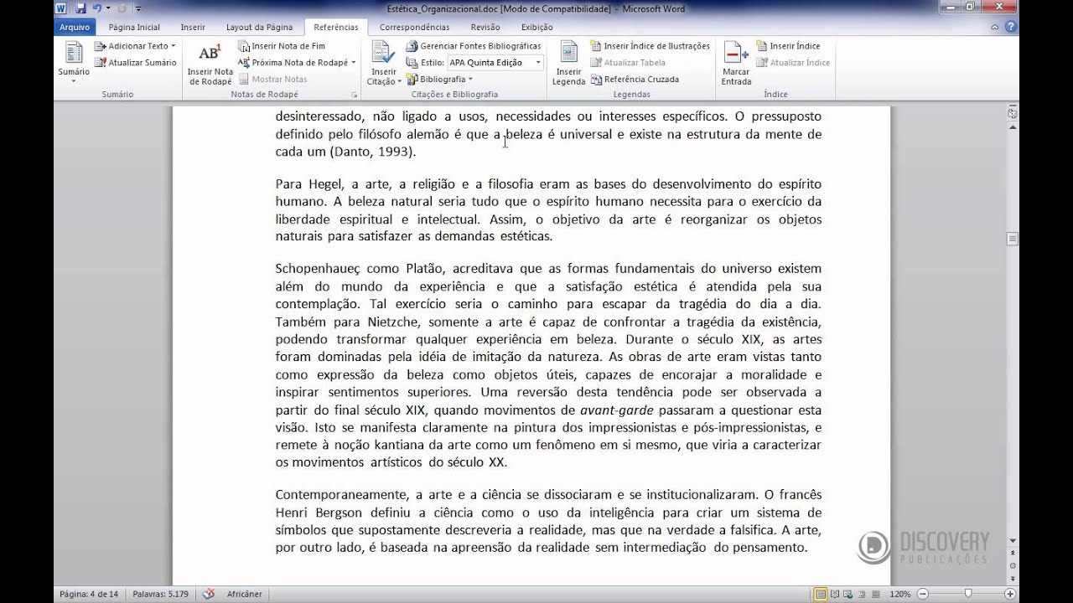The image size is (1073, 603).
Task: Click the 120% zoom level button
Action: [x=900, y=594]
